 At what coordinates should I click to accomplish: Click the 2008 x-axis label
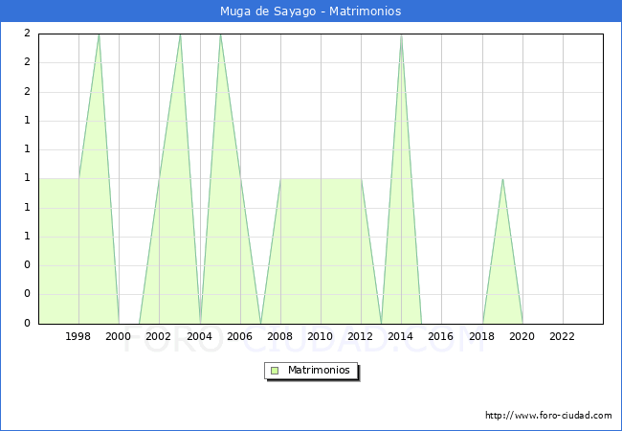(280, 336)
